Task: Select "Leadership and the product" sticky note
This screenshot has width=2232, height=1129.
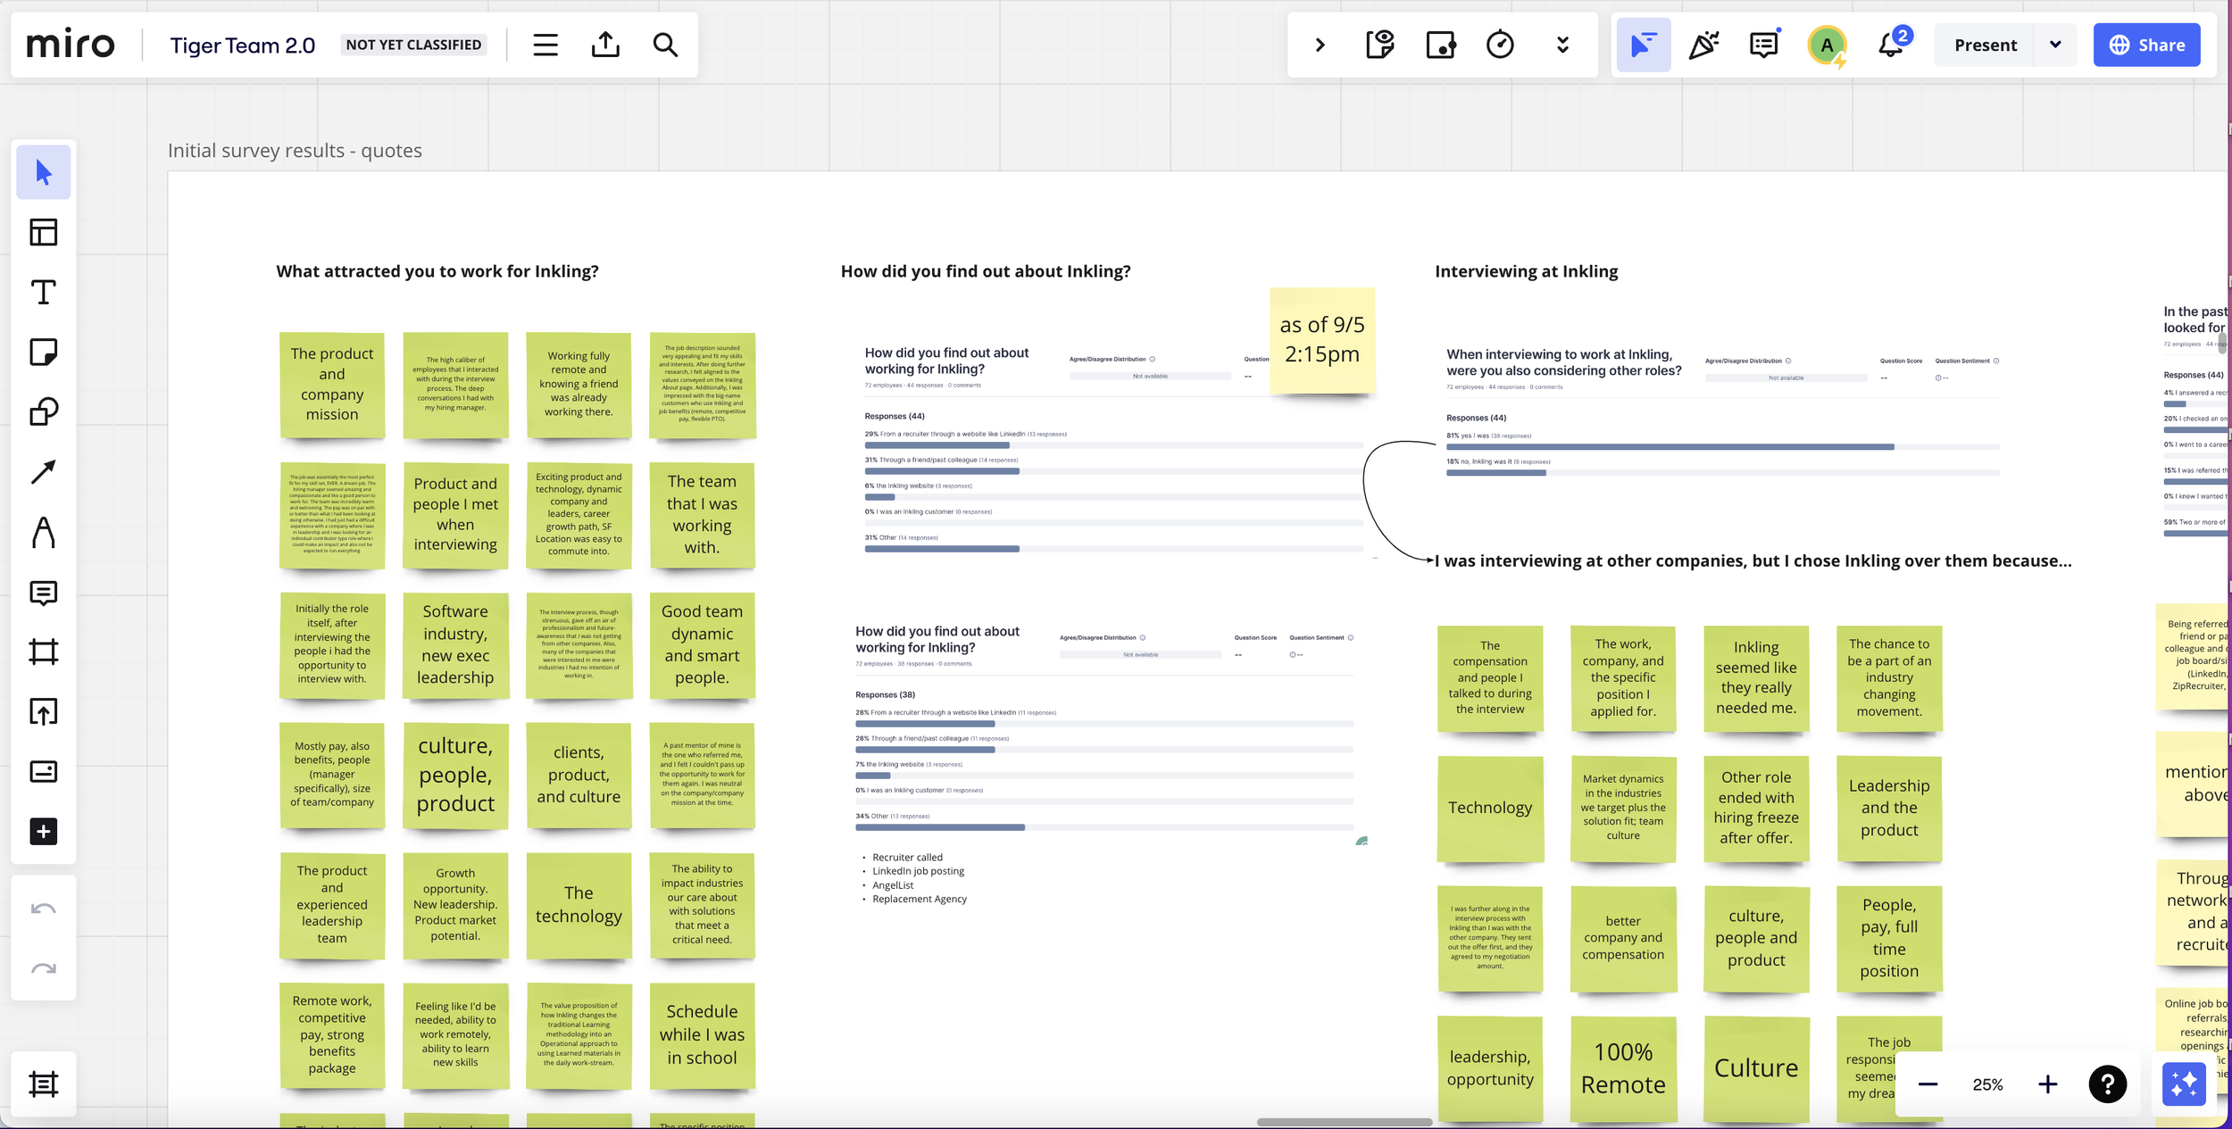Action: (1889, 809)
